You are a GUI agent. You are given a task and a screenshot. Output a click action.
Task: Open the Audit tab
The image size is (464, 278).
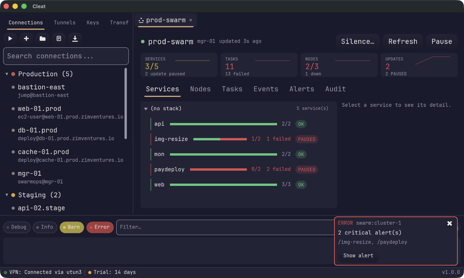336,89
